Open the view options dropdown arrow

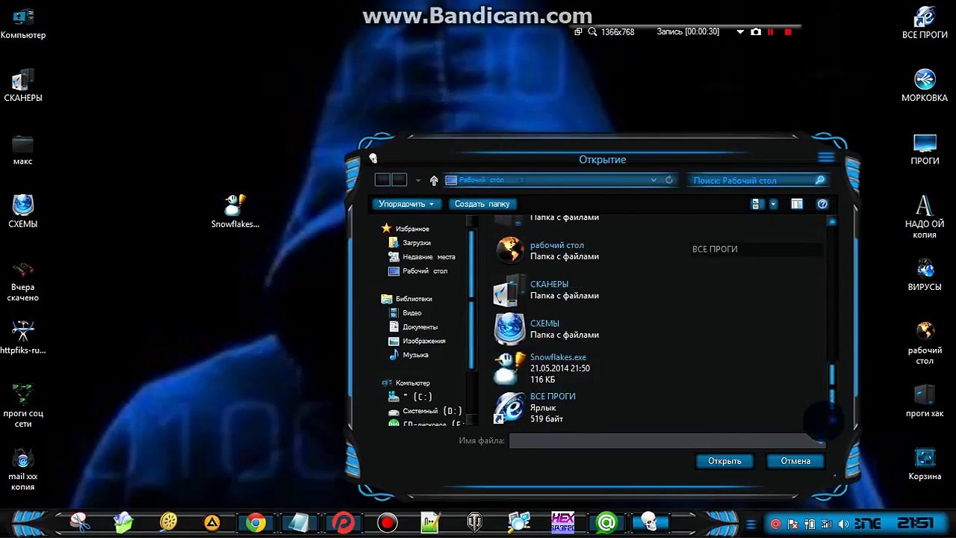[x=773, y=204]
